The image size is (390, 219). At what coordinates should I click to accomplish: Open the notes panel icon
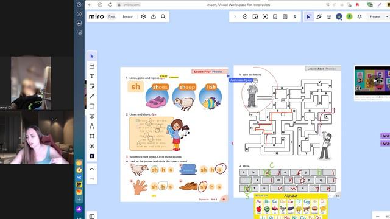(285, 16)
